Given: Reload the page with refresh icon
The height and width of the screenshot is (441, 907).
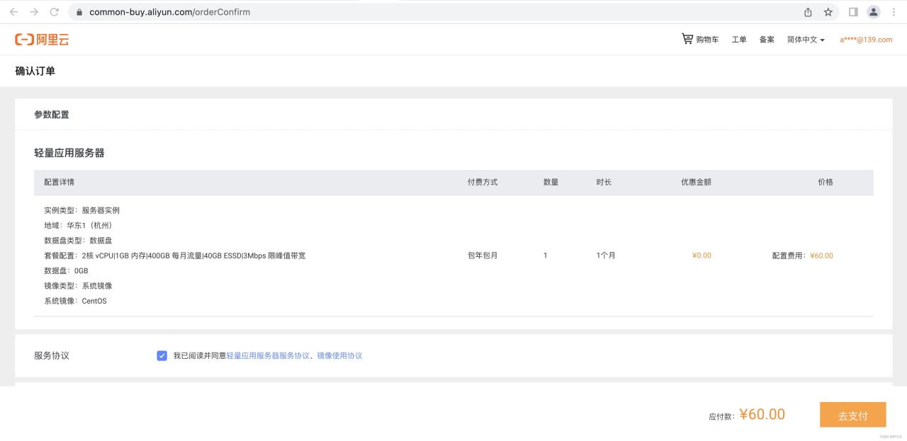Looking at the screenshot, I should [55, 12].
